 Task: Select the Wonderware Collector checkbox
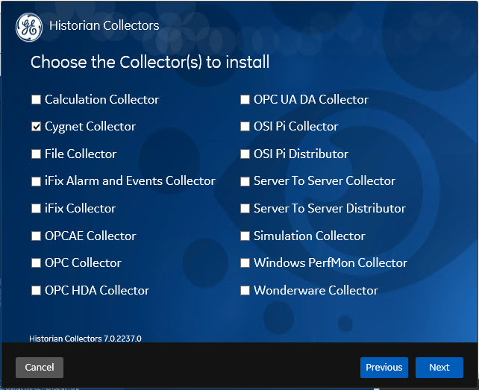[x=245, y=290]
